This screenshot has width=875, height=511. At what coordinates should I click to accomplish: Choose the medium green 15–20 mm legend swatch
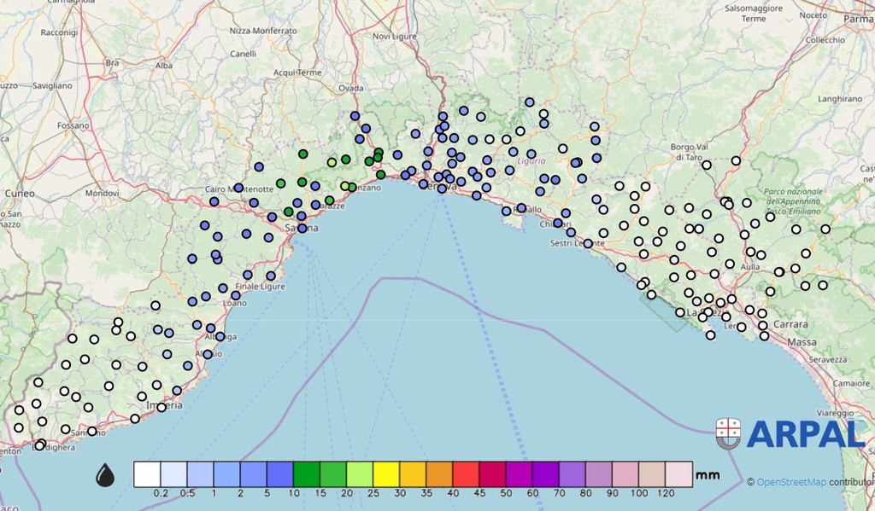pyautogui.click(x=333, y=474)
